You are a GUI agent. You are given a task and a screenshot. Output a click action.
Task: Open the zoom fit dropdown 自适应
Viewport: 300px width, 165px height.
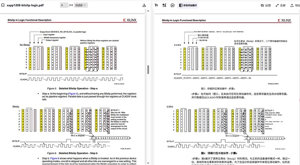80,5
